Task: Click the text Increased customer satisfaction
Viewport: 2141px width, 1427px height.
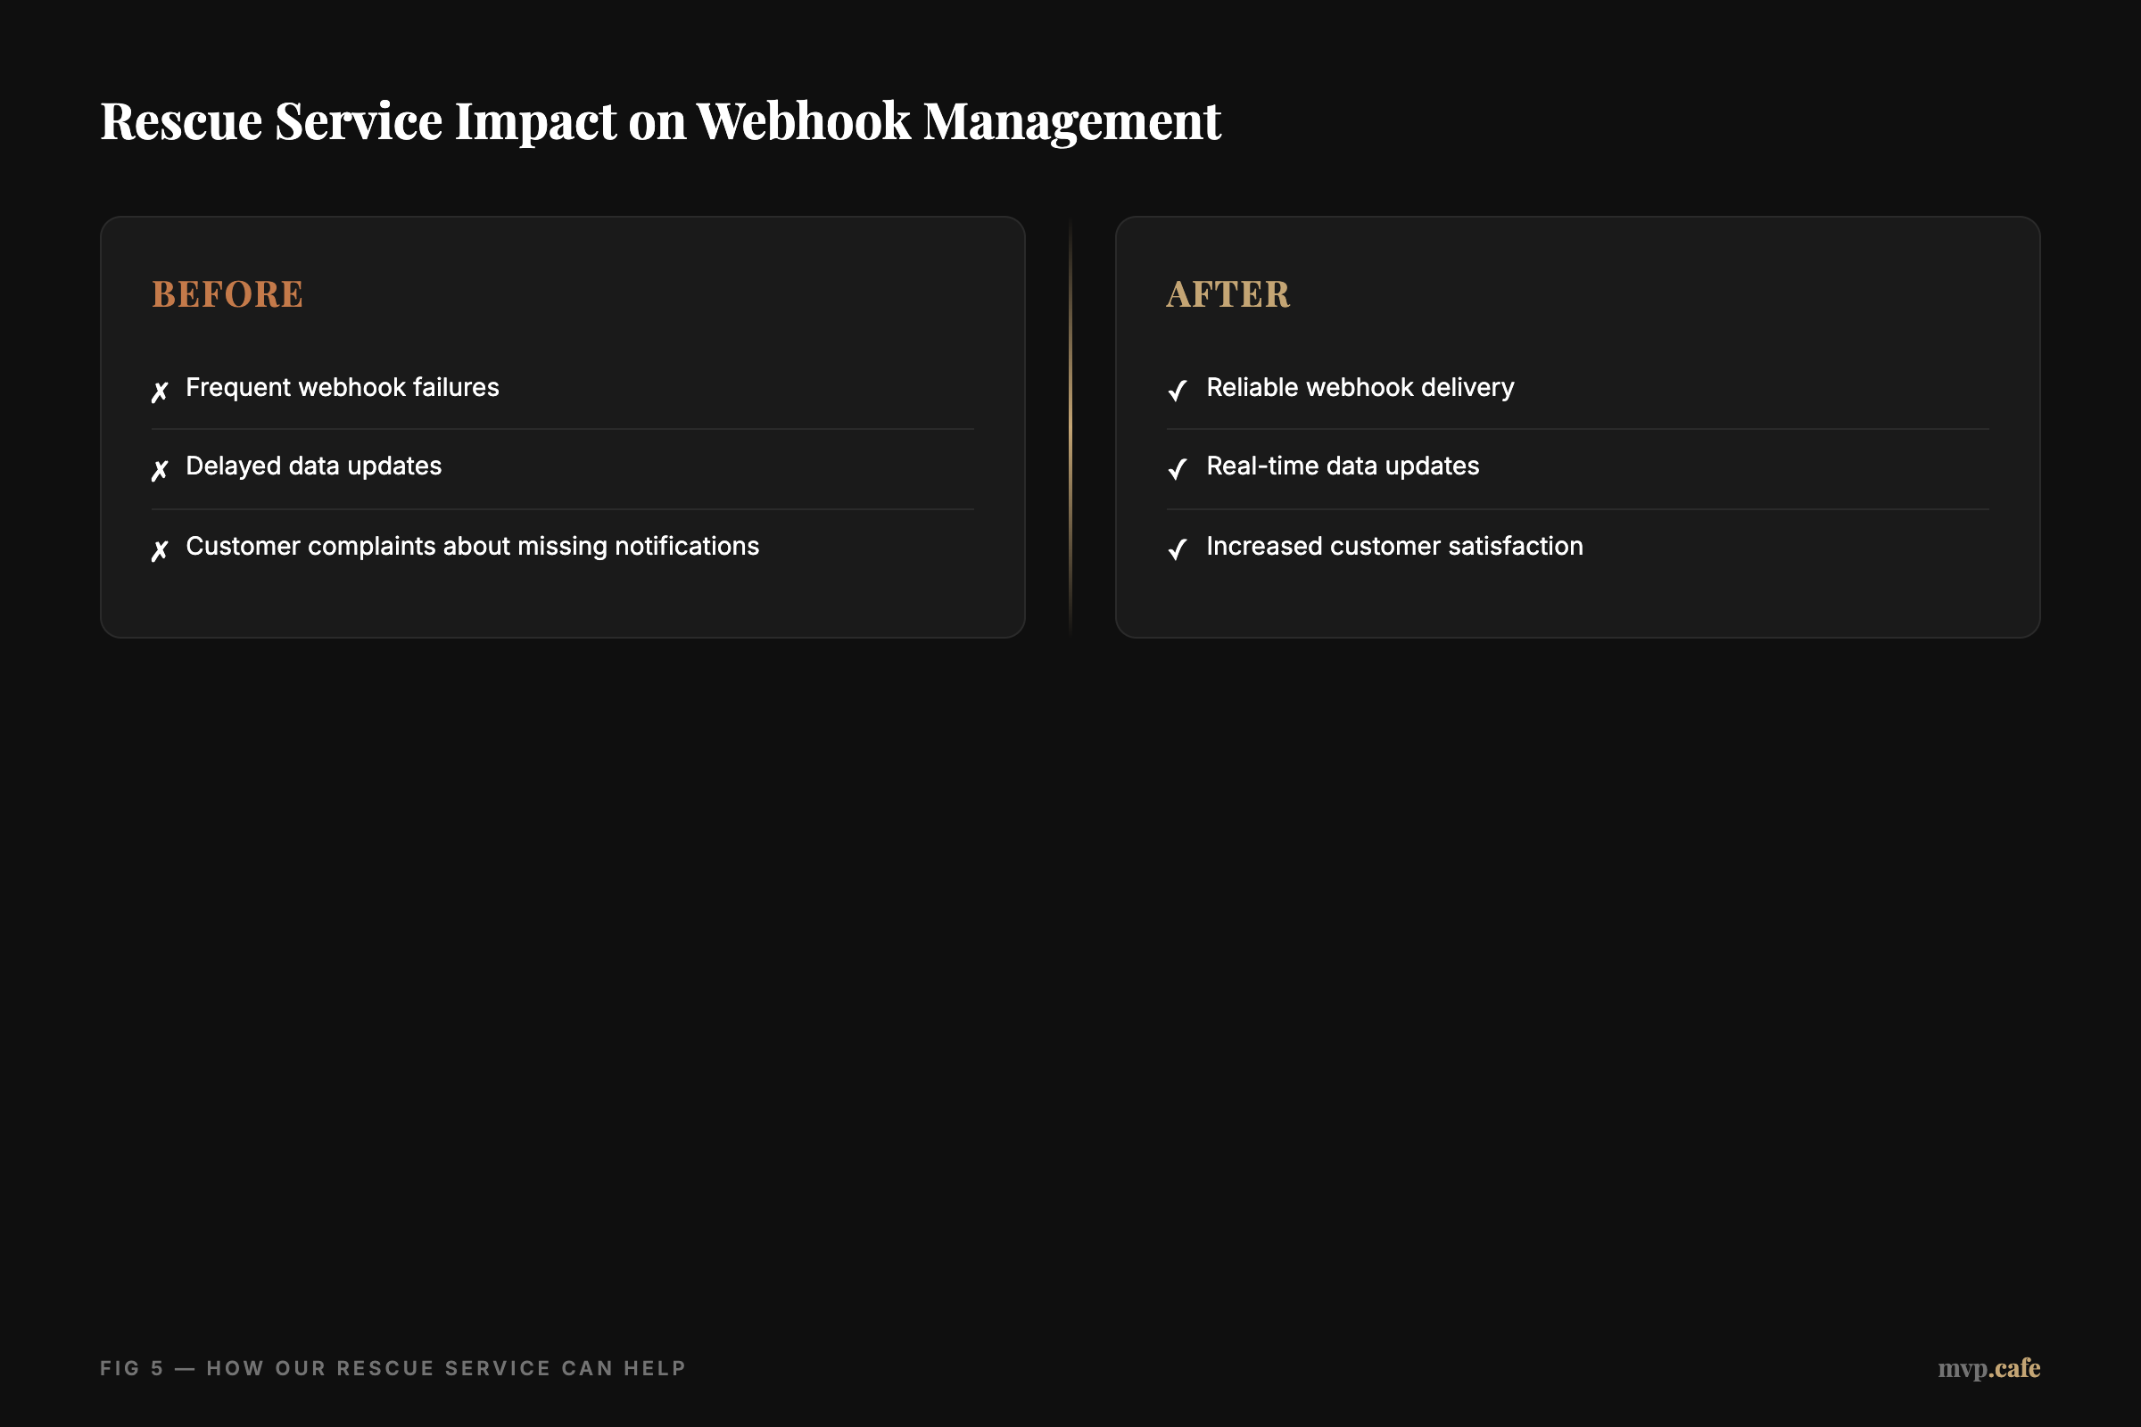Action: (x=1394, y=546)
